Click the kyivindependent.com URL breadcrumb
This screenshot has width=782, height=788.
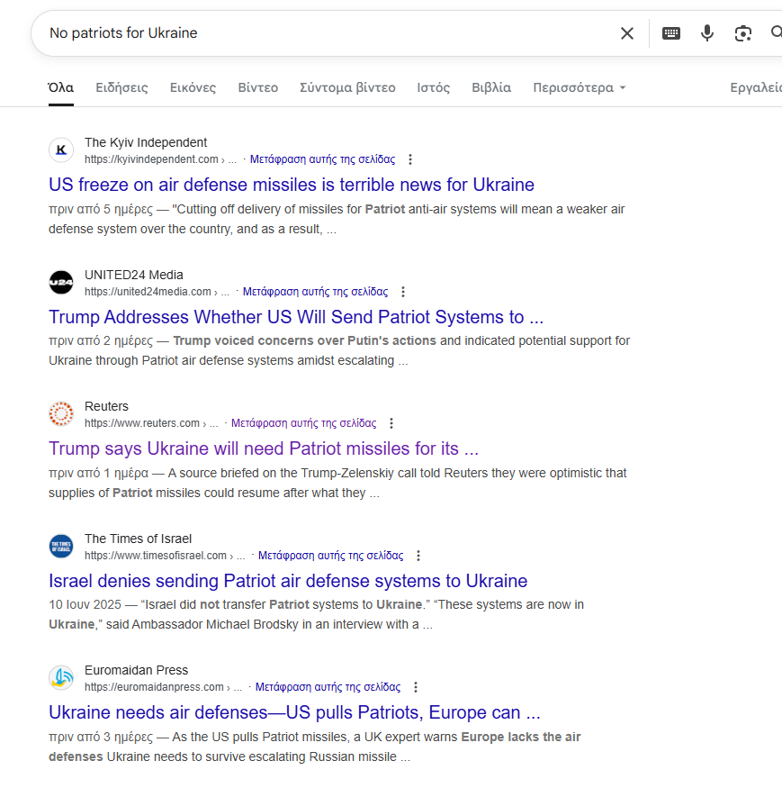click(x=160, y=159)
